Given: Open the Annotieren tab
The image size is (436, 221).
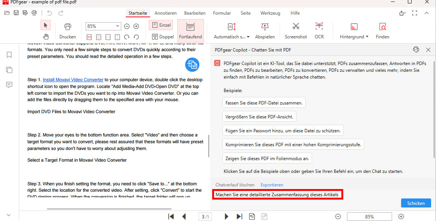Looking at the screenshot, I should [166, 13].
